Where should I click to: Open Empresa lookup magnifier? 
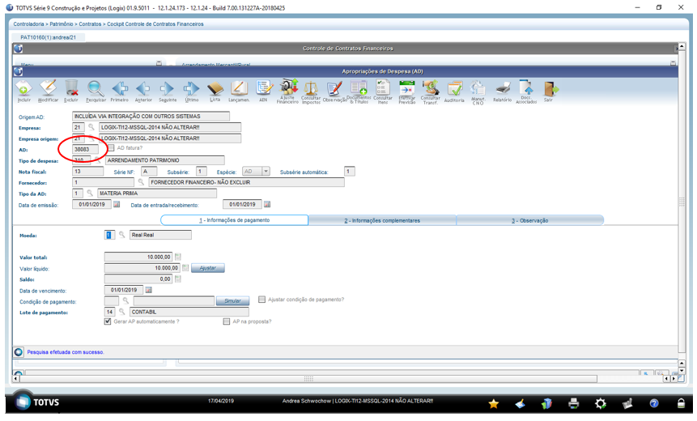(x=91, y=127)
